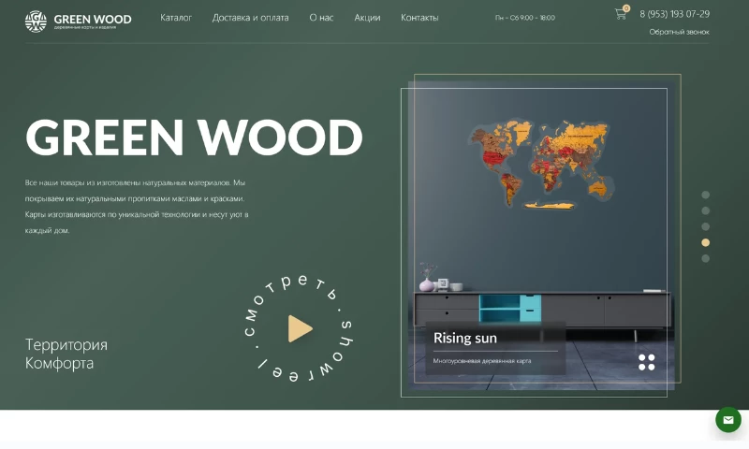
Task: Click the phone number 8 (953) 193 07-29
Action: 674,14
